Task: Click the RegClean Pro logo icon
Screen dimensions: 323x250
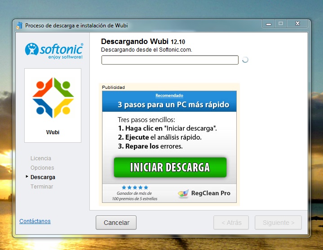Action: coord(183,193)
